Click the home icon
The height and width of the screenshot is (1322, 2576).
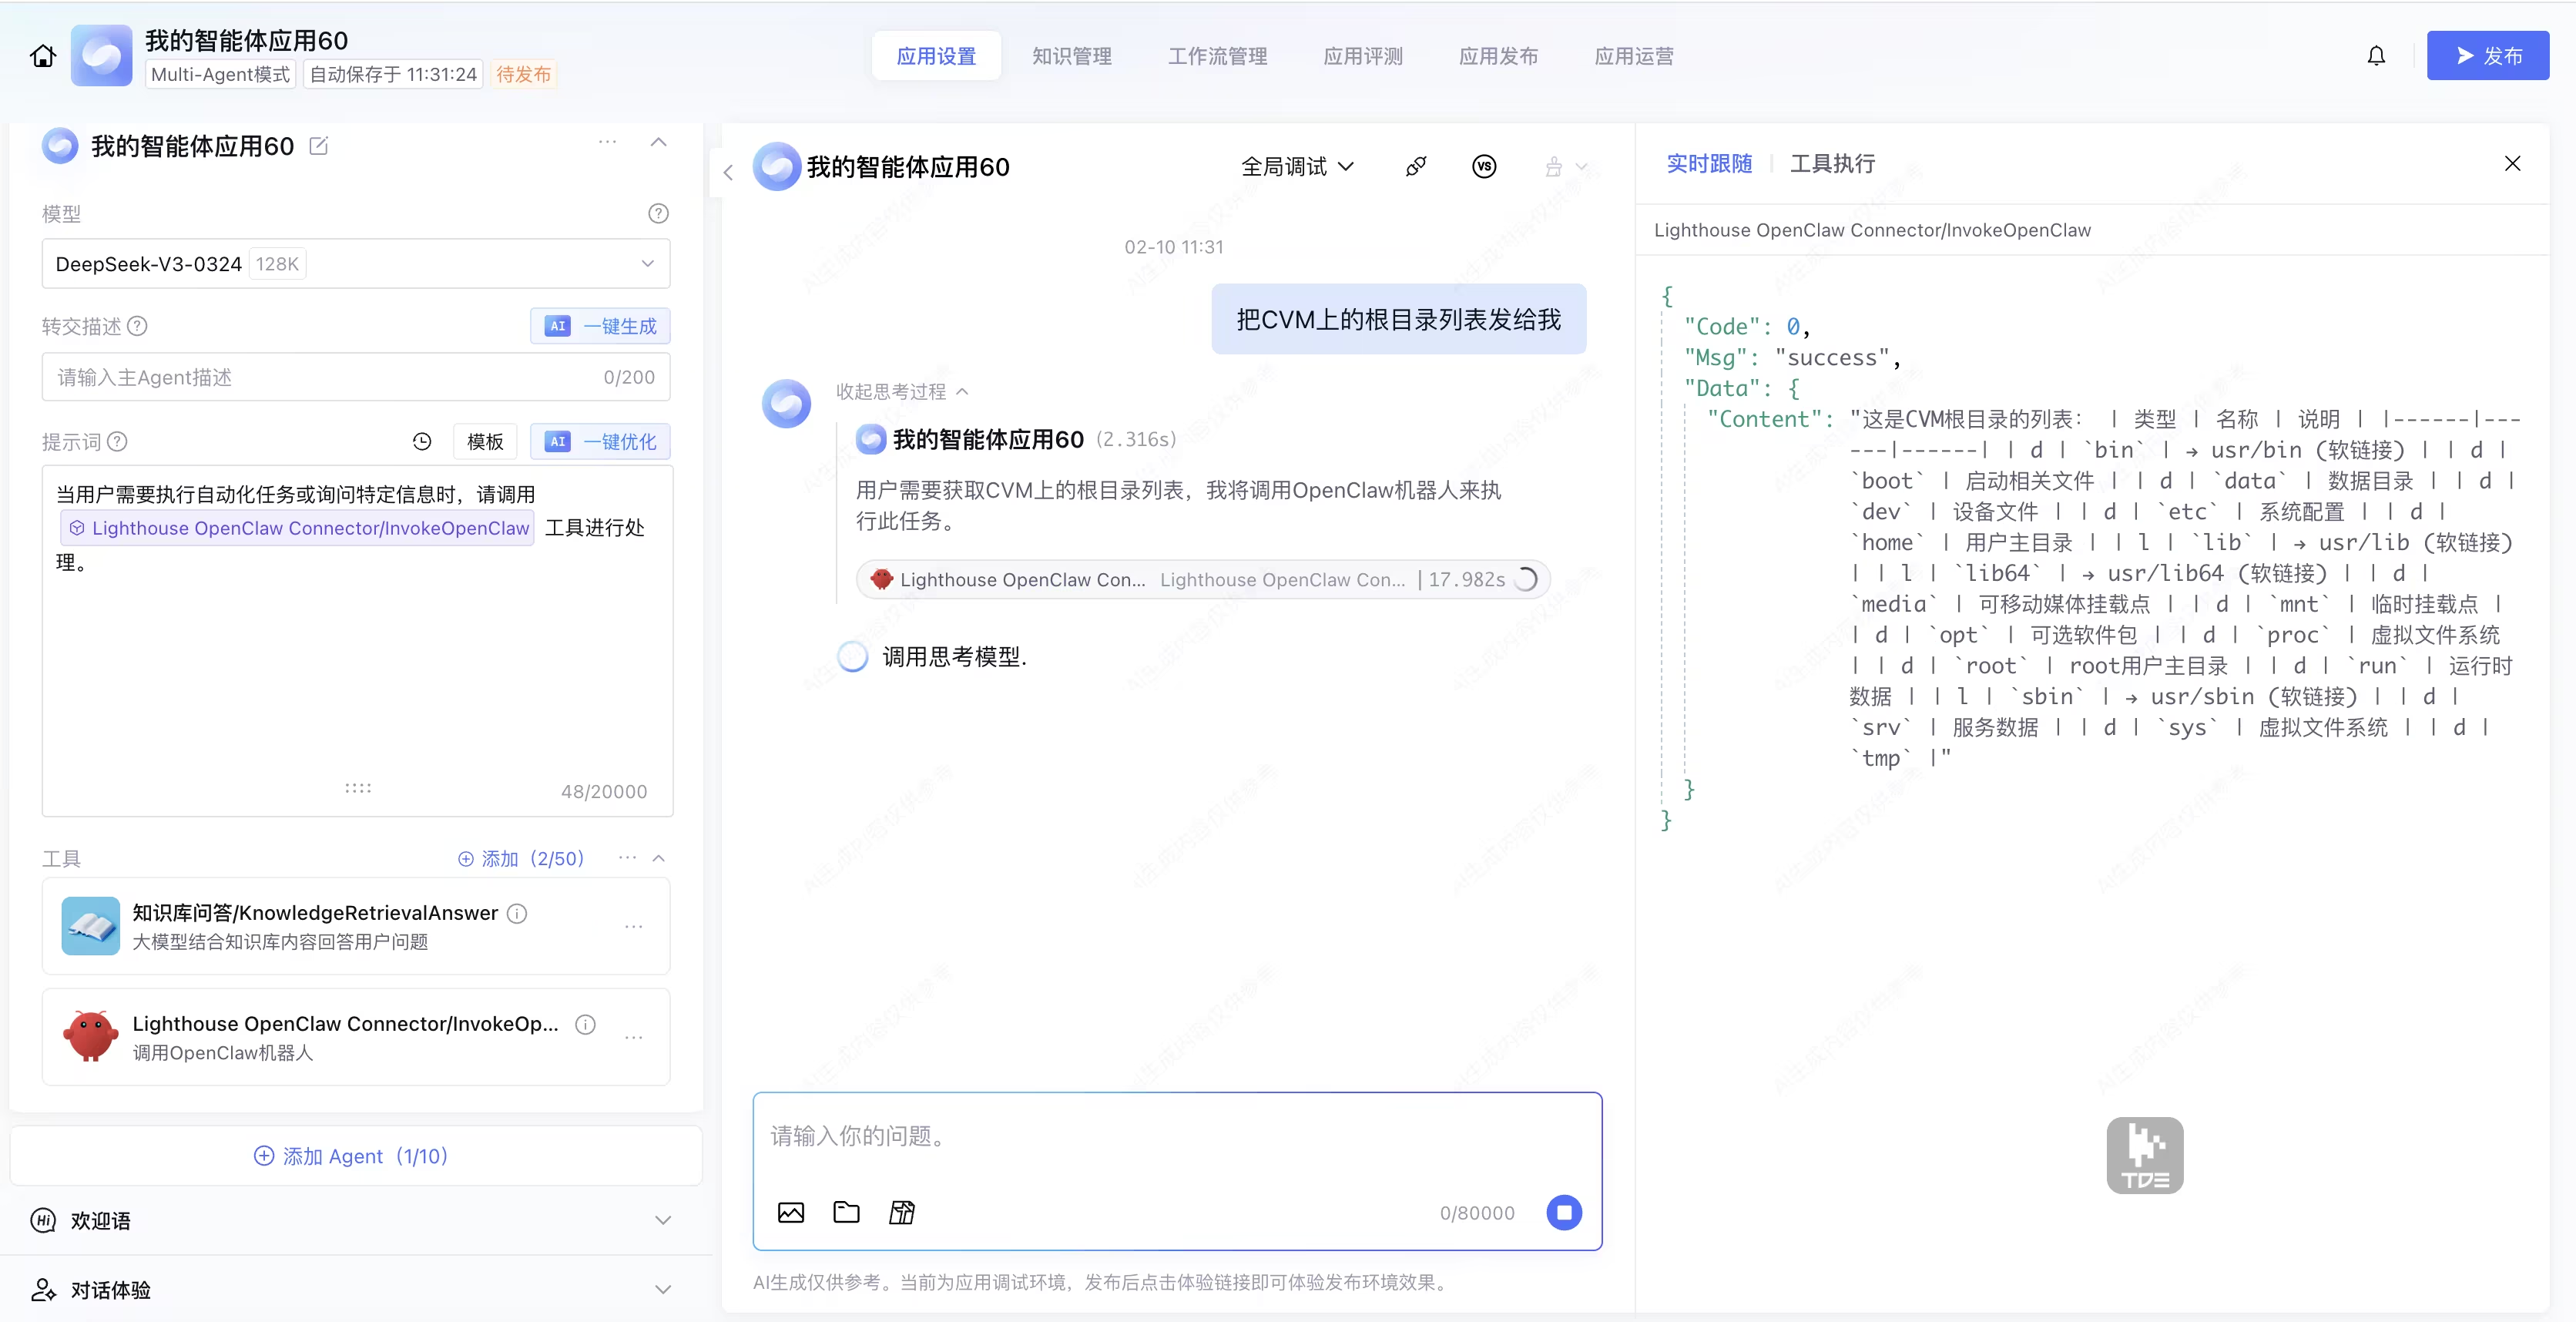coord(43,56)
